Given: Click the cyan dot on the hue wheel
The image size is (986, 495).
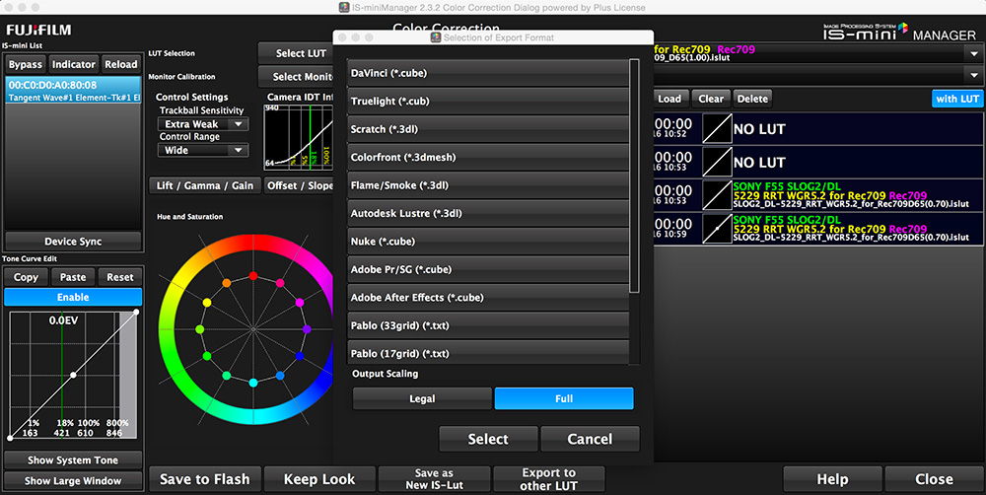Looking at the screenshot, I should 253,382.
